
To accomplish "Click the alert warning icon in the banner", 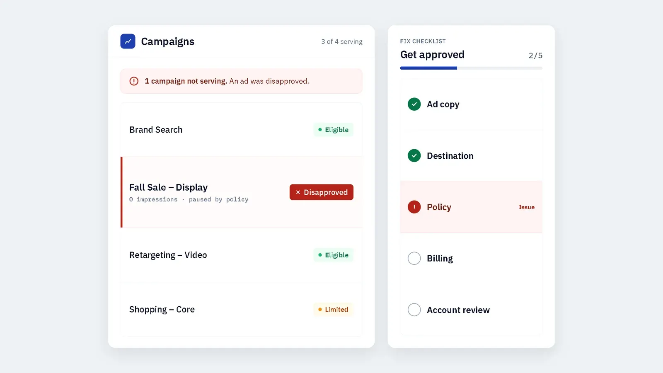I will point(134,81).
